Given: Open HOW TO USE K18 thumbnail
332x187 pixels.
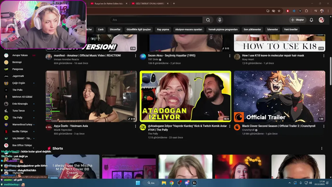Looking at the screenshot, I should coord(280,43).
